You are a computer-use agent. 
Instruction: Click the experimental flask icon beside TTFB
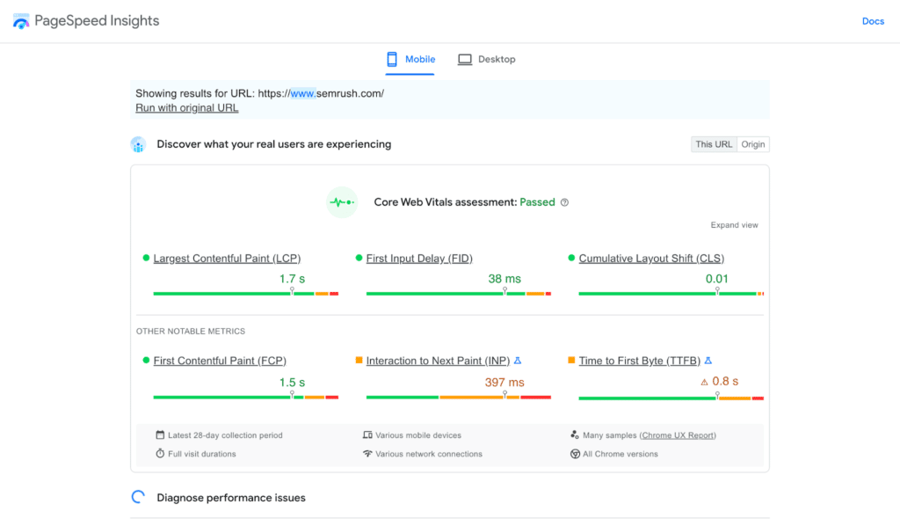pos(708,361)
